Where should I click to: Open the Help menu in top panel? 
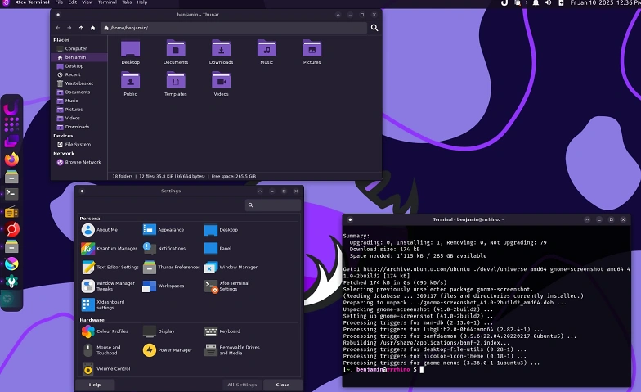[142, 2]
